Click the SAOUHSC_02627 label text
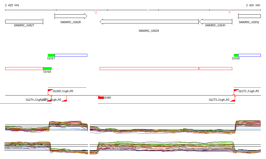 (24, 25)
